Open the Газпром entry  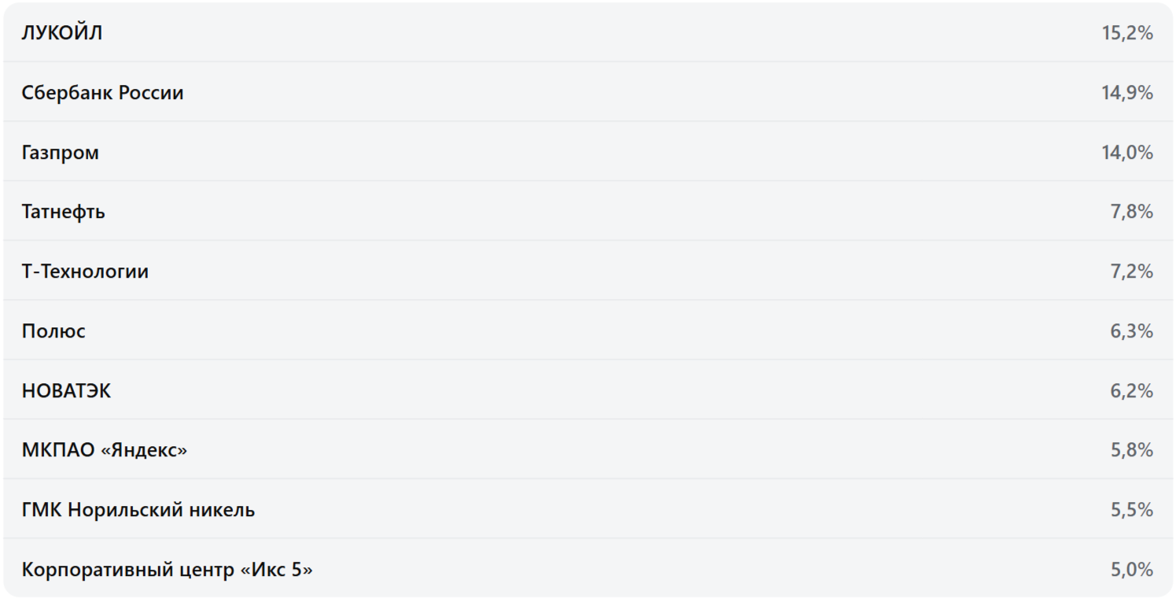(61, 153)
